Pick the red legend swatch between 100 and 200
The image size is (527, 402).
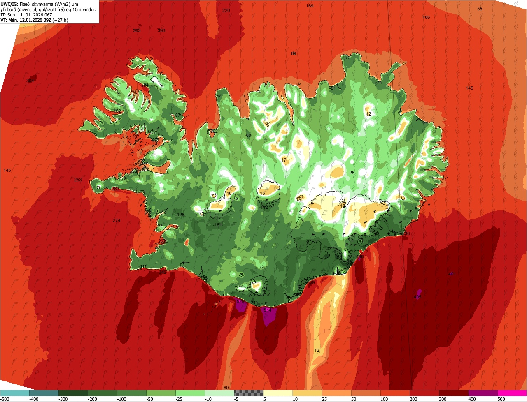tap(395, 393)
